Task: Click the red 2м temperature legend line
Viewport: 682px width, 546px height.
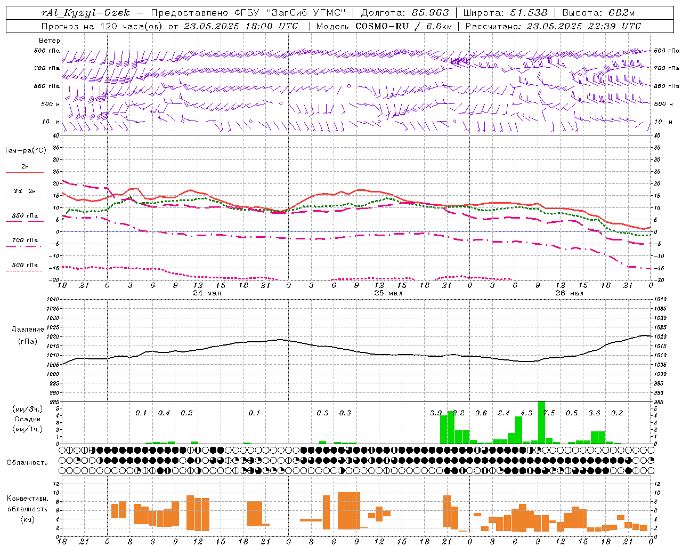Action: coord(25,172)
